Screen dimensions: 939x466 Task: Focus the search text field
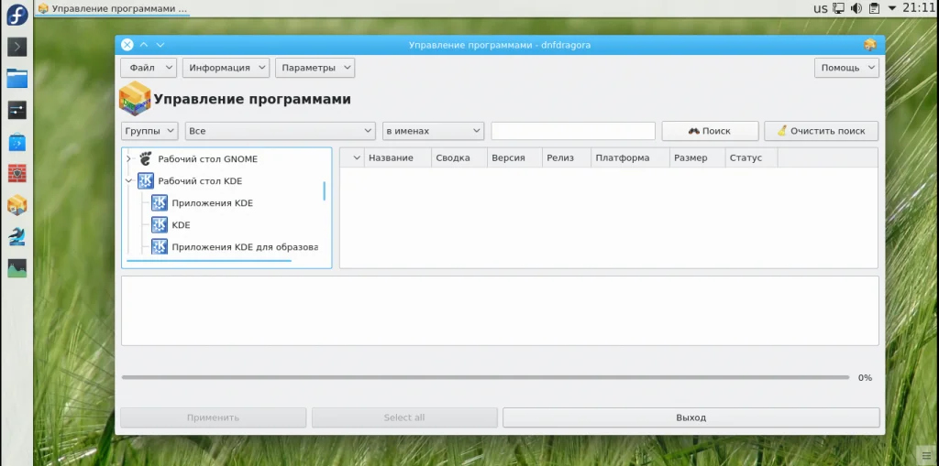(x=573, y=131)
